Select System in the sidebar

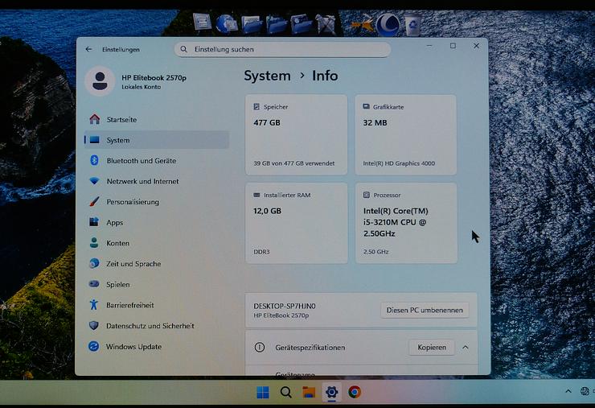(156, 140)
